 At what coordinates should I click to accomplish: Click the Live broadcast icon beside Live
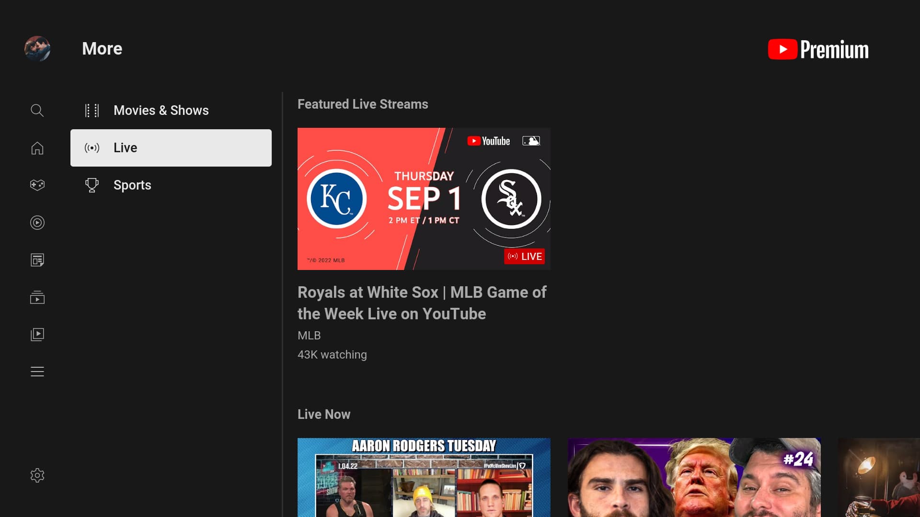[92, 148]
